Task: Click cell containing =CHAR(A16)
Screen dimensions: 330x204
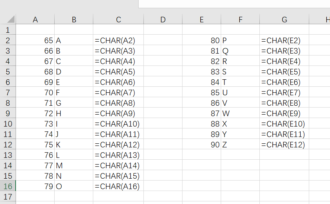Action: [118, 186]
